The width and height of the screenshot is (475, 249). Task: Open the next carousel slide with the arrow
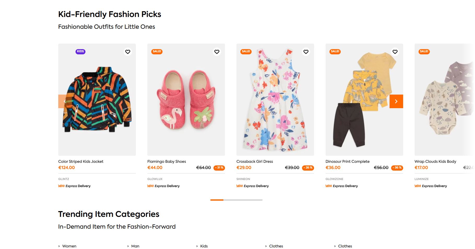coord(396,101)
